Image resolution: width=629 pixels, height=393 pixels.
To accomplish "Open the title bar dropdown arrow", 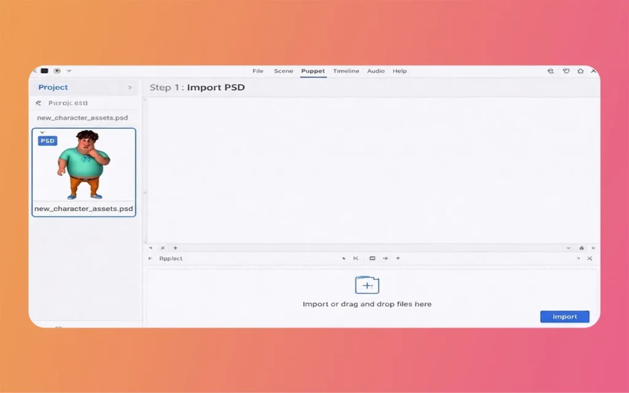I will click(x=69, y=71).
